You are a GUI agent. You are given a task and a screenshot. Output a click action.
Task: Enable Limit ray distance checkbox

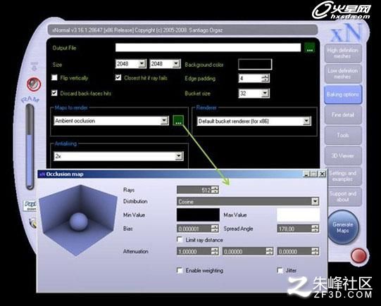180,240
